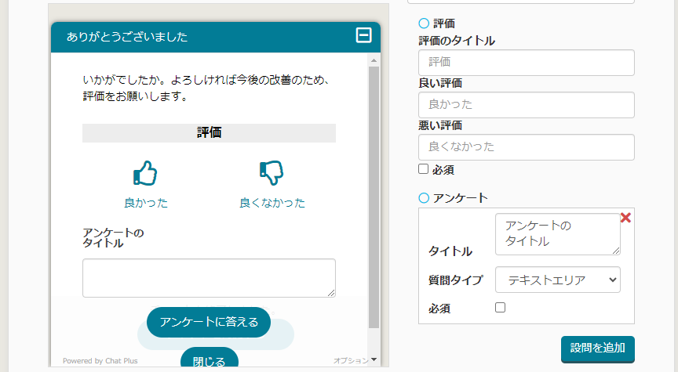This screenshot has height=372, width=678.
Task: Delete the survey question with red X
Action: [625, 218]
